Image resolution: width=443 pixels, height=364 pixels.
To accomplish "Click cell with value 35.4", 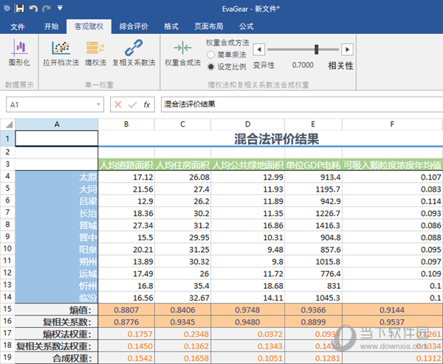I will 182,286.
